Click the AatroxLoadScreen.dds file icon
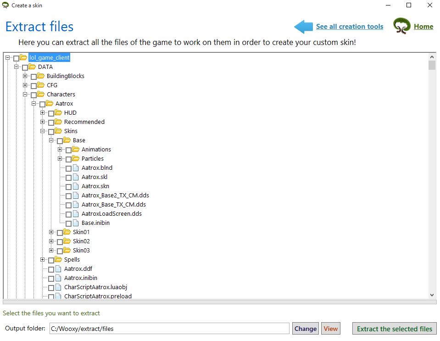440x341 pixels. (x=76, y=213)
